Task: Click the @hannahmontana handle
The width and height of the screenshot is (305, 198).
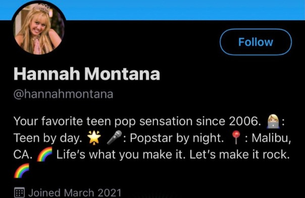Action: [x=63, y=94]
